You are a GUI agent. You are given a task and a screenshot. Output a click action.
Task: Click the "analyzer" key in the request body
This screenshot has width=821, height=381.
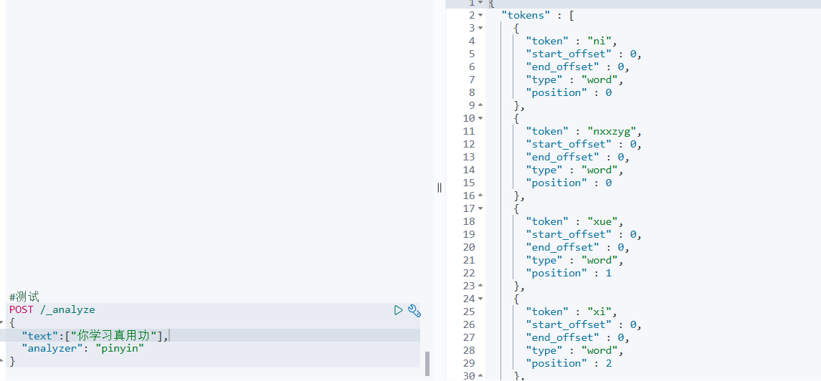(x=52, y=348)
